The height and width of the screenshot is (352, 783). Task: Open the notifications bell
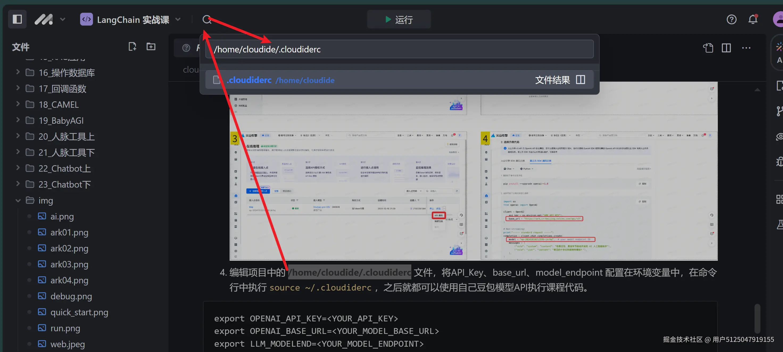pyautogui.click(x=753, y=19)
